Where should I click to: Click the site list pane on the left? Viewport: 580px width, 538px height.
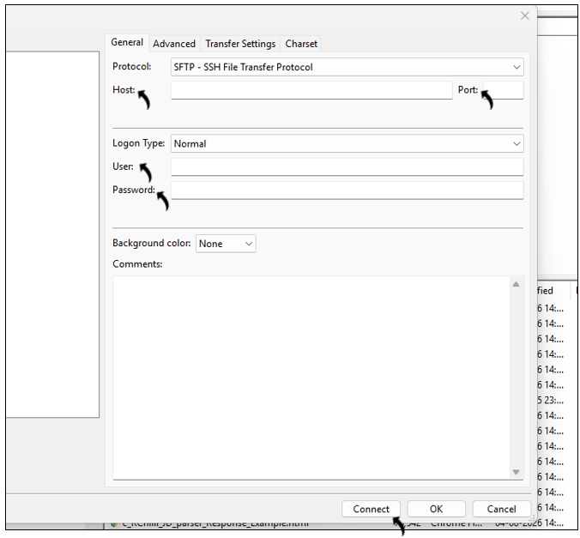point(52,234)
